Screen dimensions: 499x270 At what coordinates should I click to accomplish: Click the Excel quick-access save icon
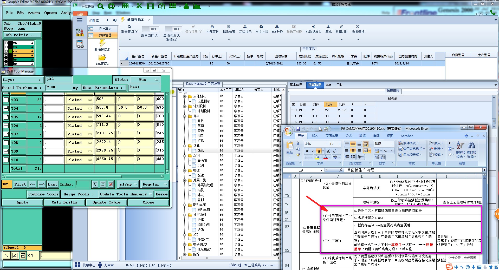(298, 129)
